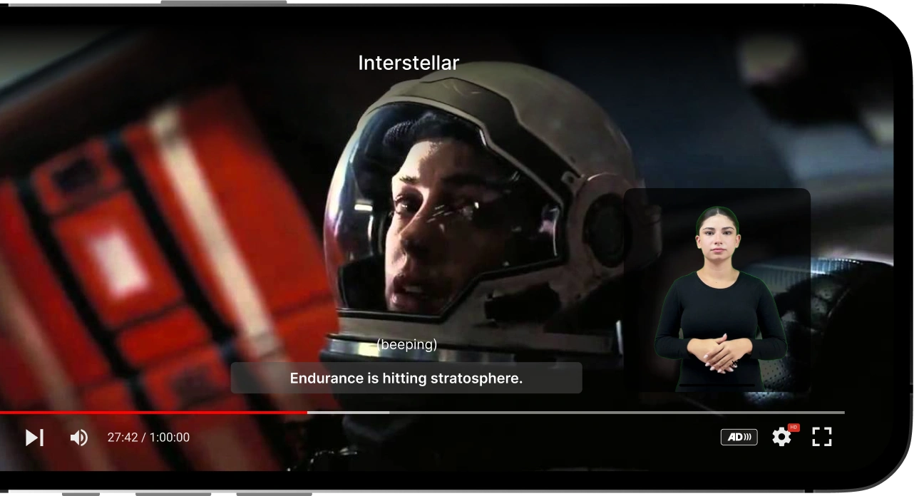
Task: Seek on the red progress bar
Action: pos(422,413)
